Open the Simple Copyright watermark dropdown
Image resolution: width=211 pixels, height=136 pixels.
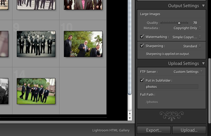186,37
